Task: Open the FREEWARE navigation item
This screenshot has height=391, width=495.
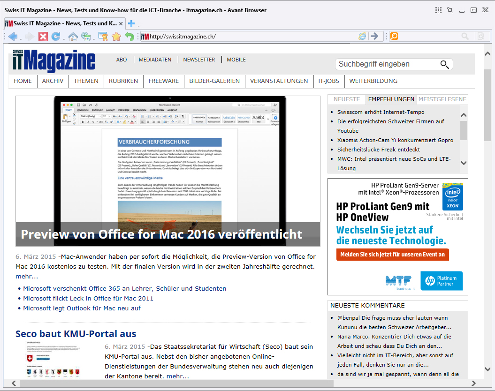Action: [x=164, y=81]
